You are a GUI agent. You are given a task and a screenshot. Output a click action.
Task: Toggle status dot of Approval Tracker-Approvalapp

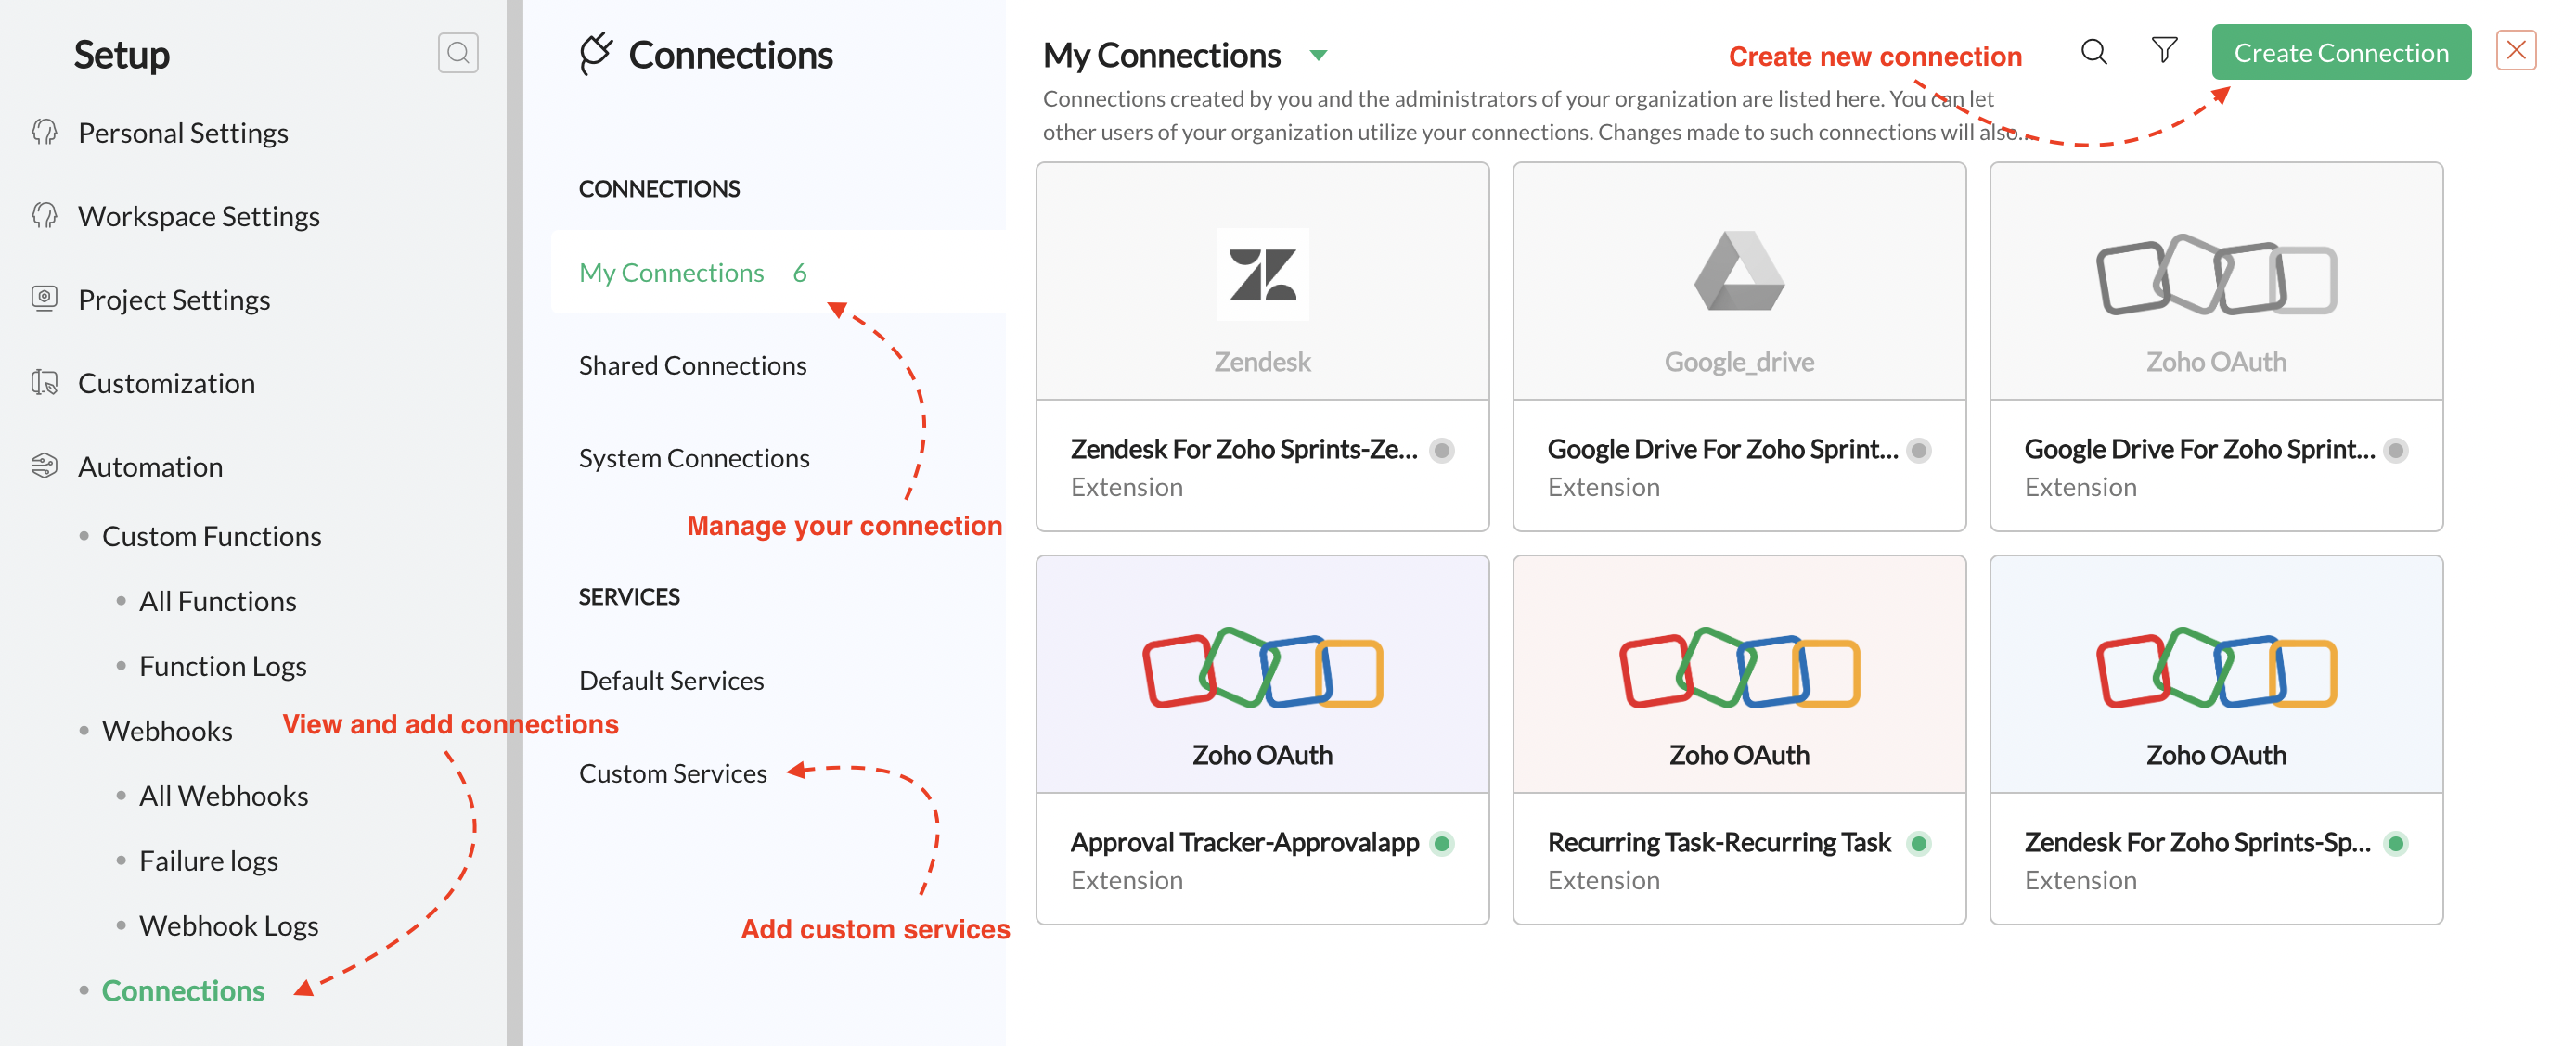[1441, 843]
